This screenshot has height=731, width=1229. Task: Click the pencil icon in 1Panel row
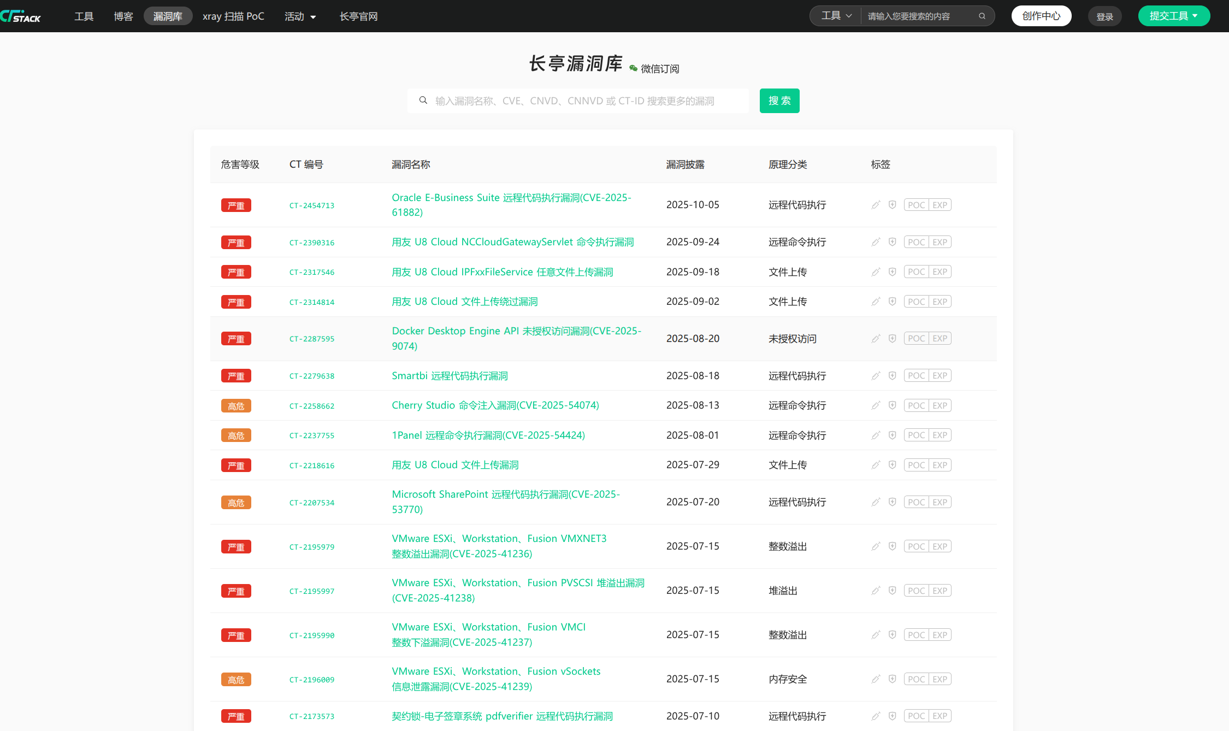coord(876,435)
